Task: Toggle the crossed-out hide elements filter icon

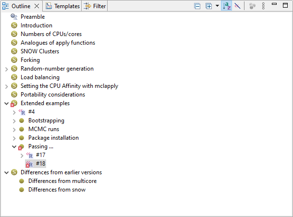Action: (237, 6)
